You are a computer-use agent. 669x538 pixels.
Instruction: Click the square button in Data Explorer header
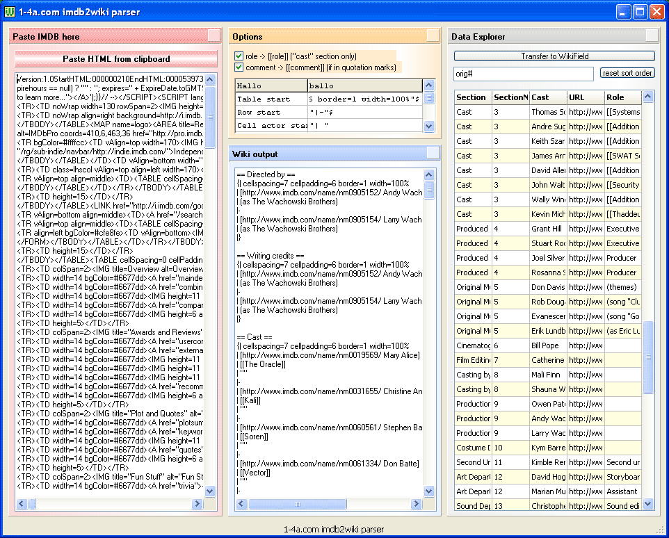pyautogui.click(x=652, y=35)
